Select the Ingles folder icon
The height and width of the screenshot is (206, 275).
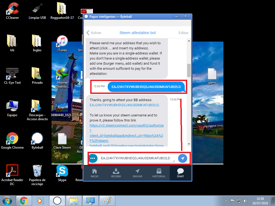[37, 43]
